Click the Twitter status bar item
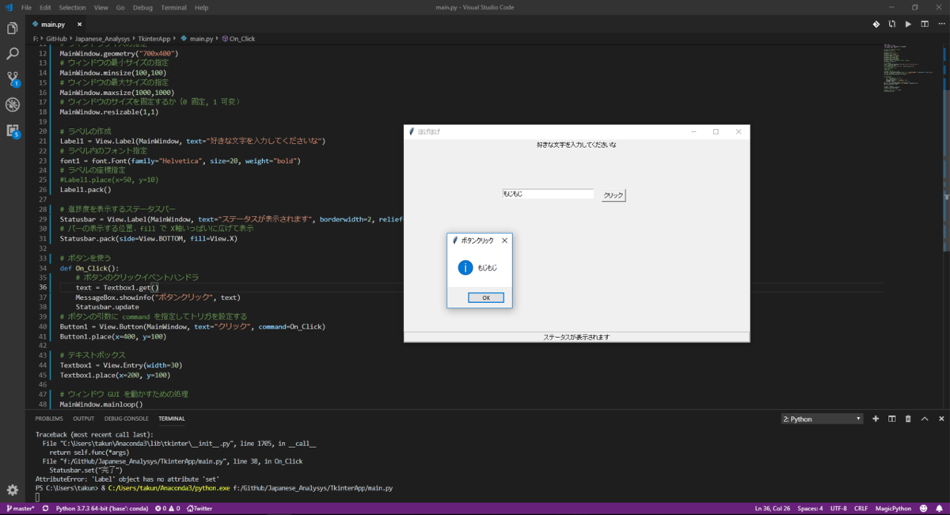 pyautogui.click(x=199, y=509)
